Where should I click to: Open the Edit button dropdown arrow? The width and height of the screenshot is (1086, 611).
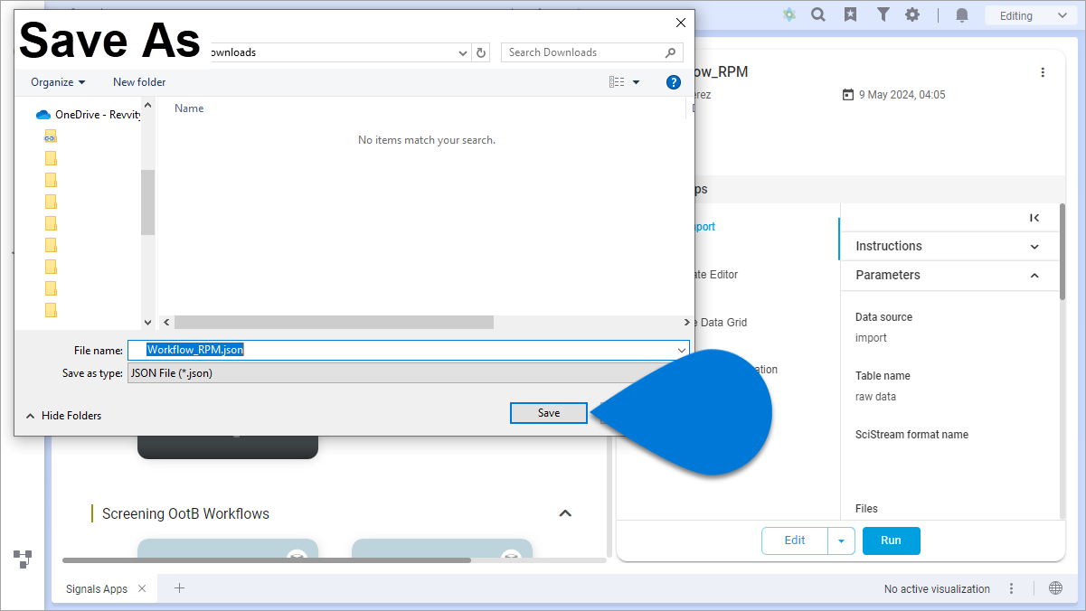tap(841, 540)
